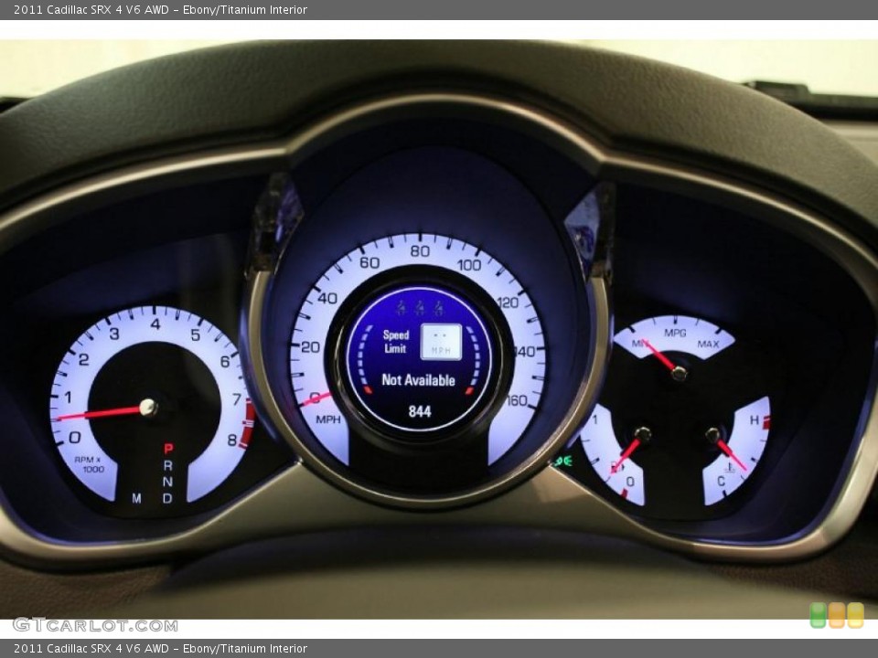Click the red P gear indicator
The width and height of the screenshot is (878, 658).
pos(168,448)
